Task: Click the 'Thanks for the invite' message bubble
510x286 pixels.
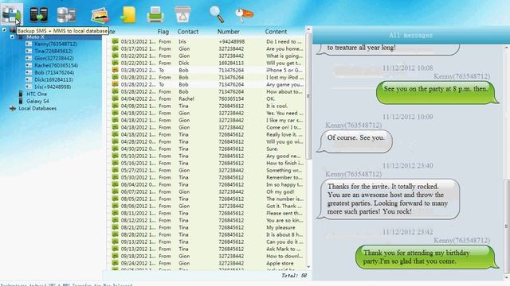Action: [x=388, y=199]
